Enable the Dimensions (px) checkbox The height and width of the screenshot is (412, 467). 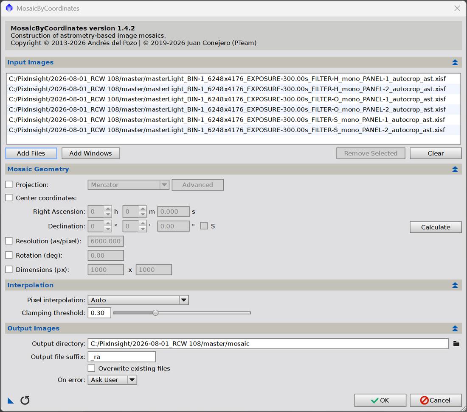tap(9, 269)
